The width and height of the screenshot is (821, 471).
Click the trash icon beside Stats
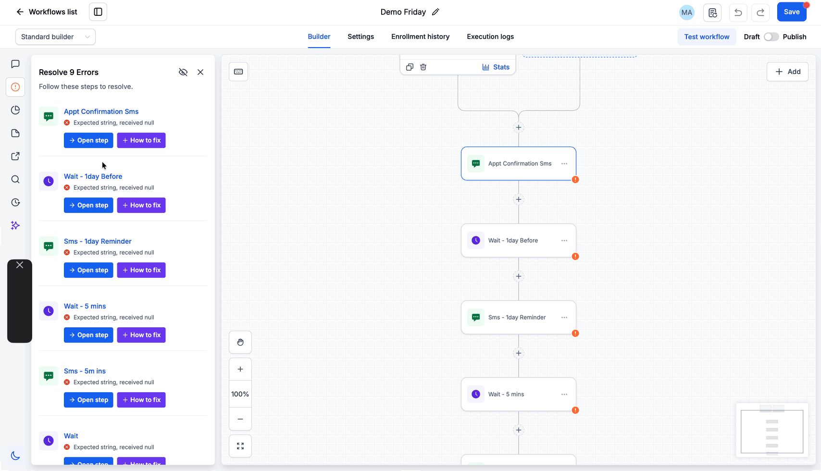[x=423, y=67]
